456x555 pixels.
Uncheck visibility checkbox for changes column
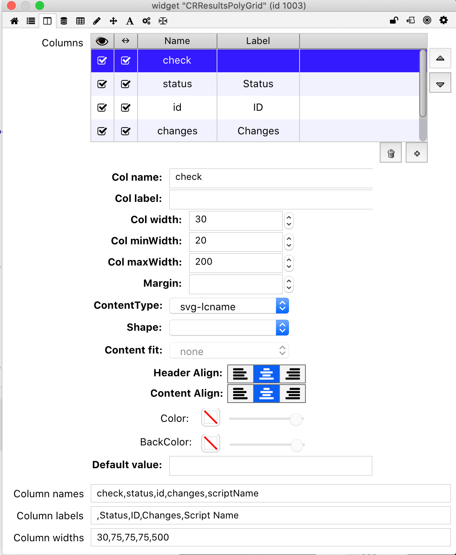(102, 131)
